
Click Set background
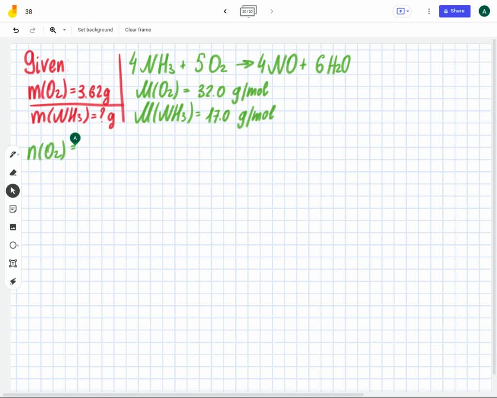point(95,30)
